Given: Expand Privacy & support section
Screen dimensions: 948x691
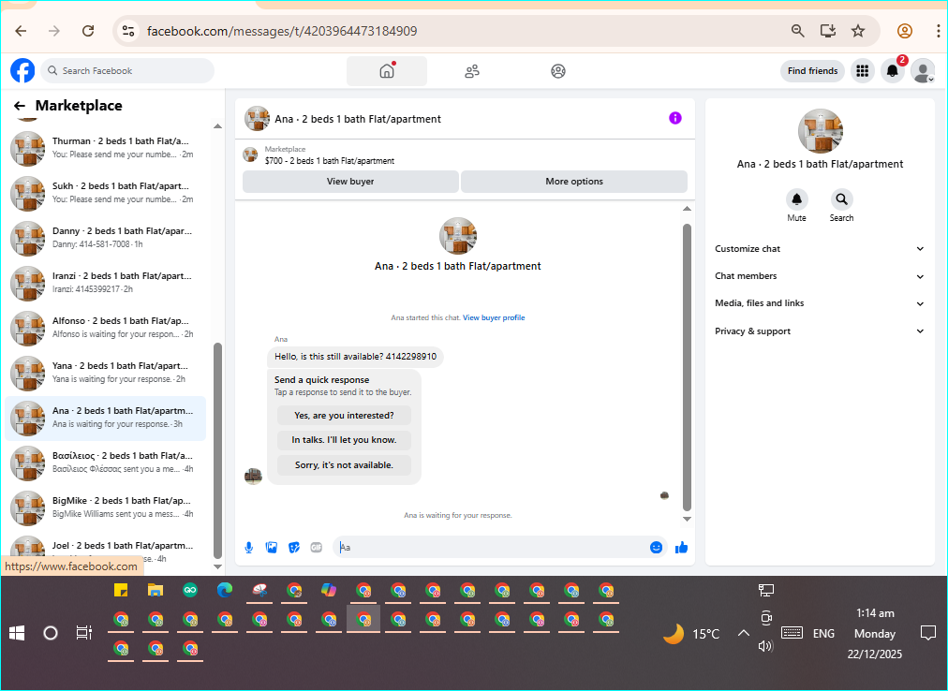Looking at the screenshot, I should [820, 331].
